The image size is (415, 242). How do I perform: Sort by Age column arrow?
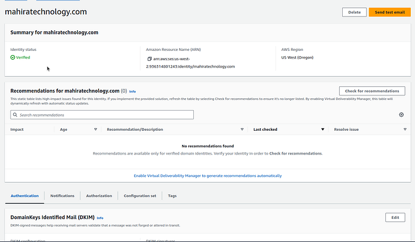(95, 130)
